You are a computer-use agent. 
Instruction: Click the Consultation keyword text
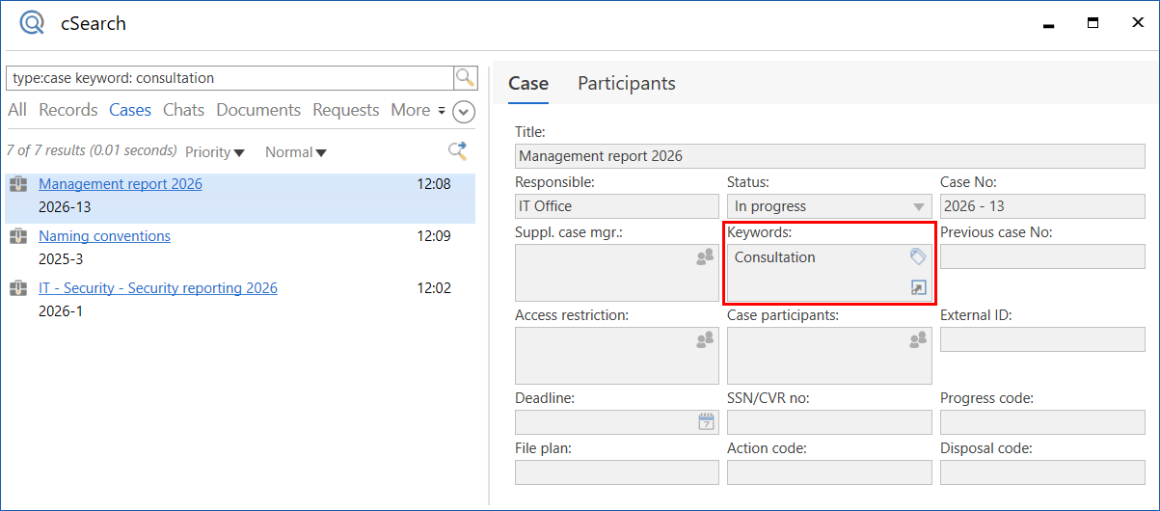[774, 256]
